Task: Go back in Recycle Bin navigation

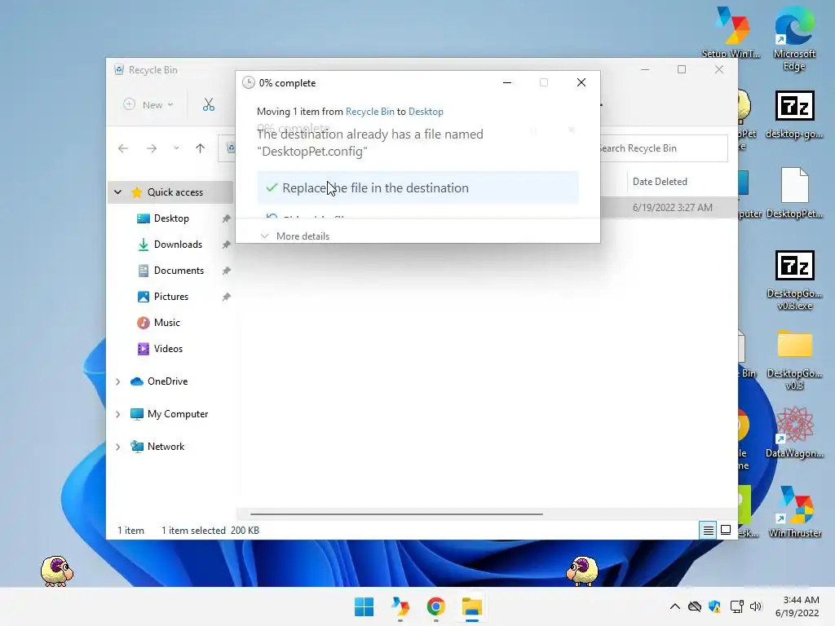Action: click(123, 148)
